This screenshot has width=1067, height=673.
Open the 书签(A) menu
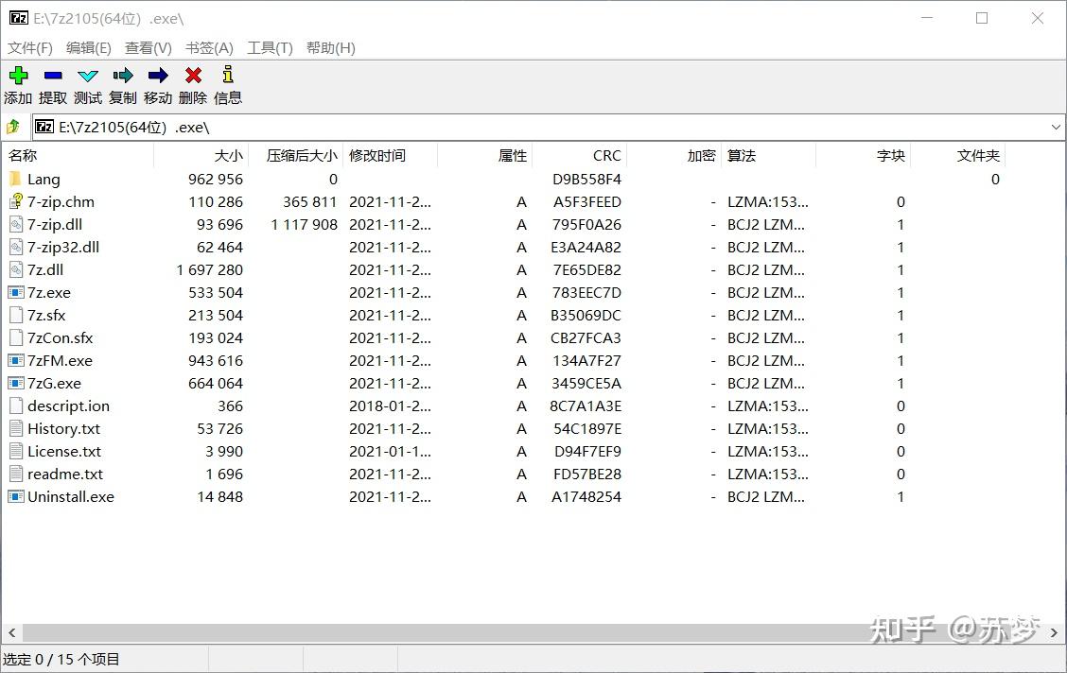[x=208, y=47]
